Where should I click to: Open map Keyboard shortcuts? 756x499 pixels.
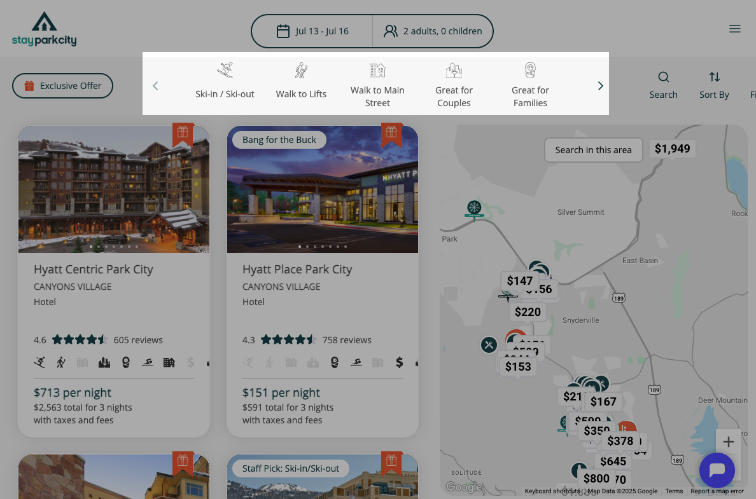coord(552,491)
